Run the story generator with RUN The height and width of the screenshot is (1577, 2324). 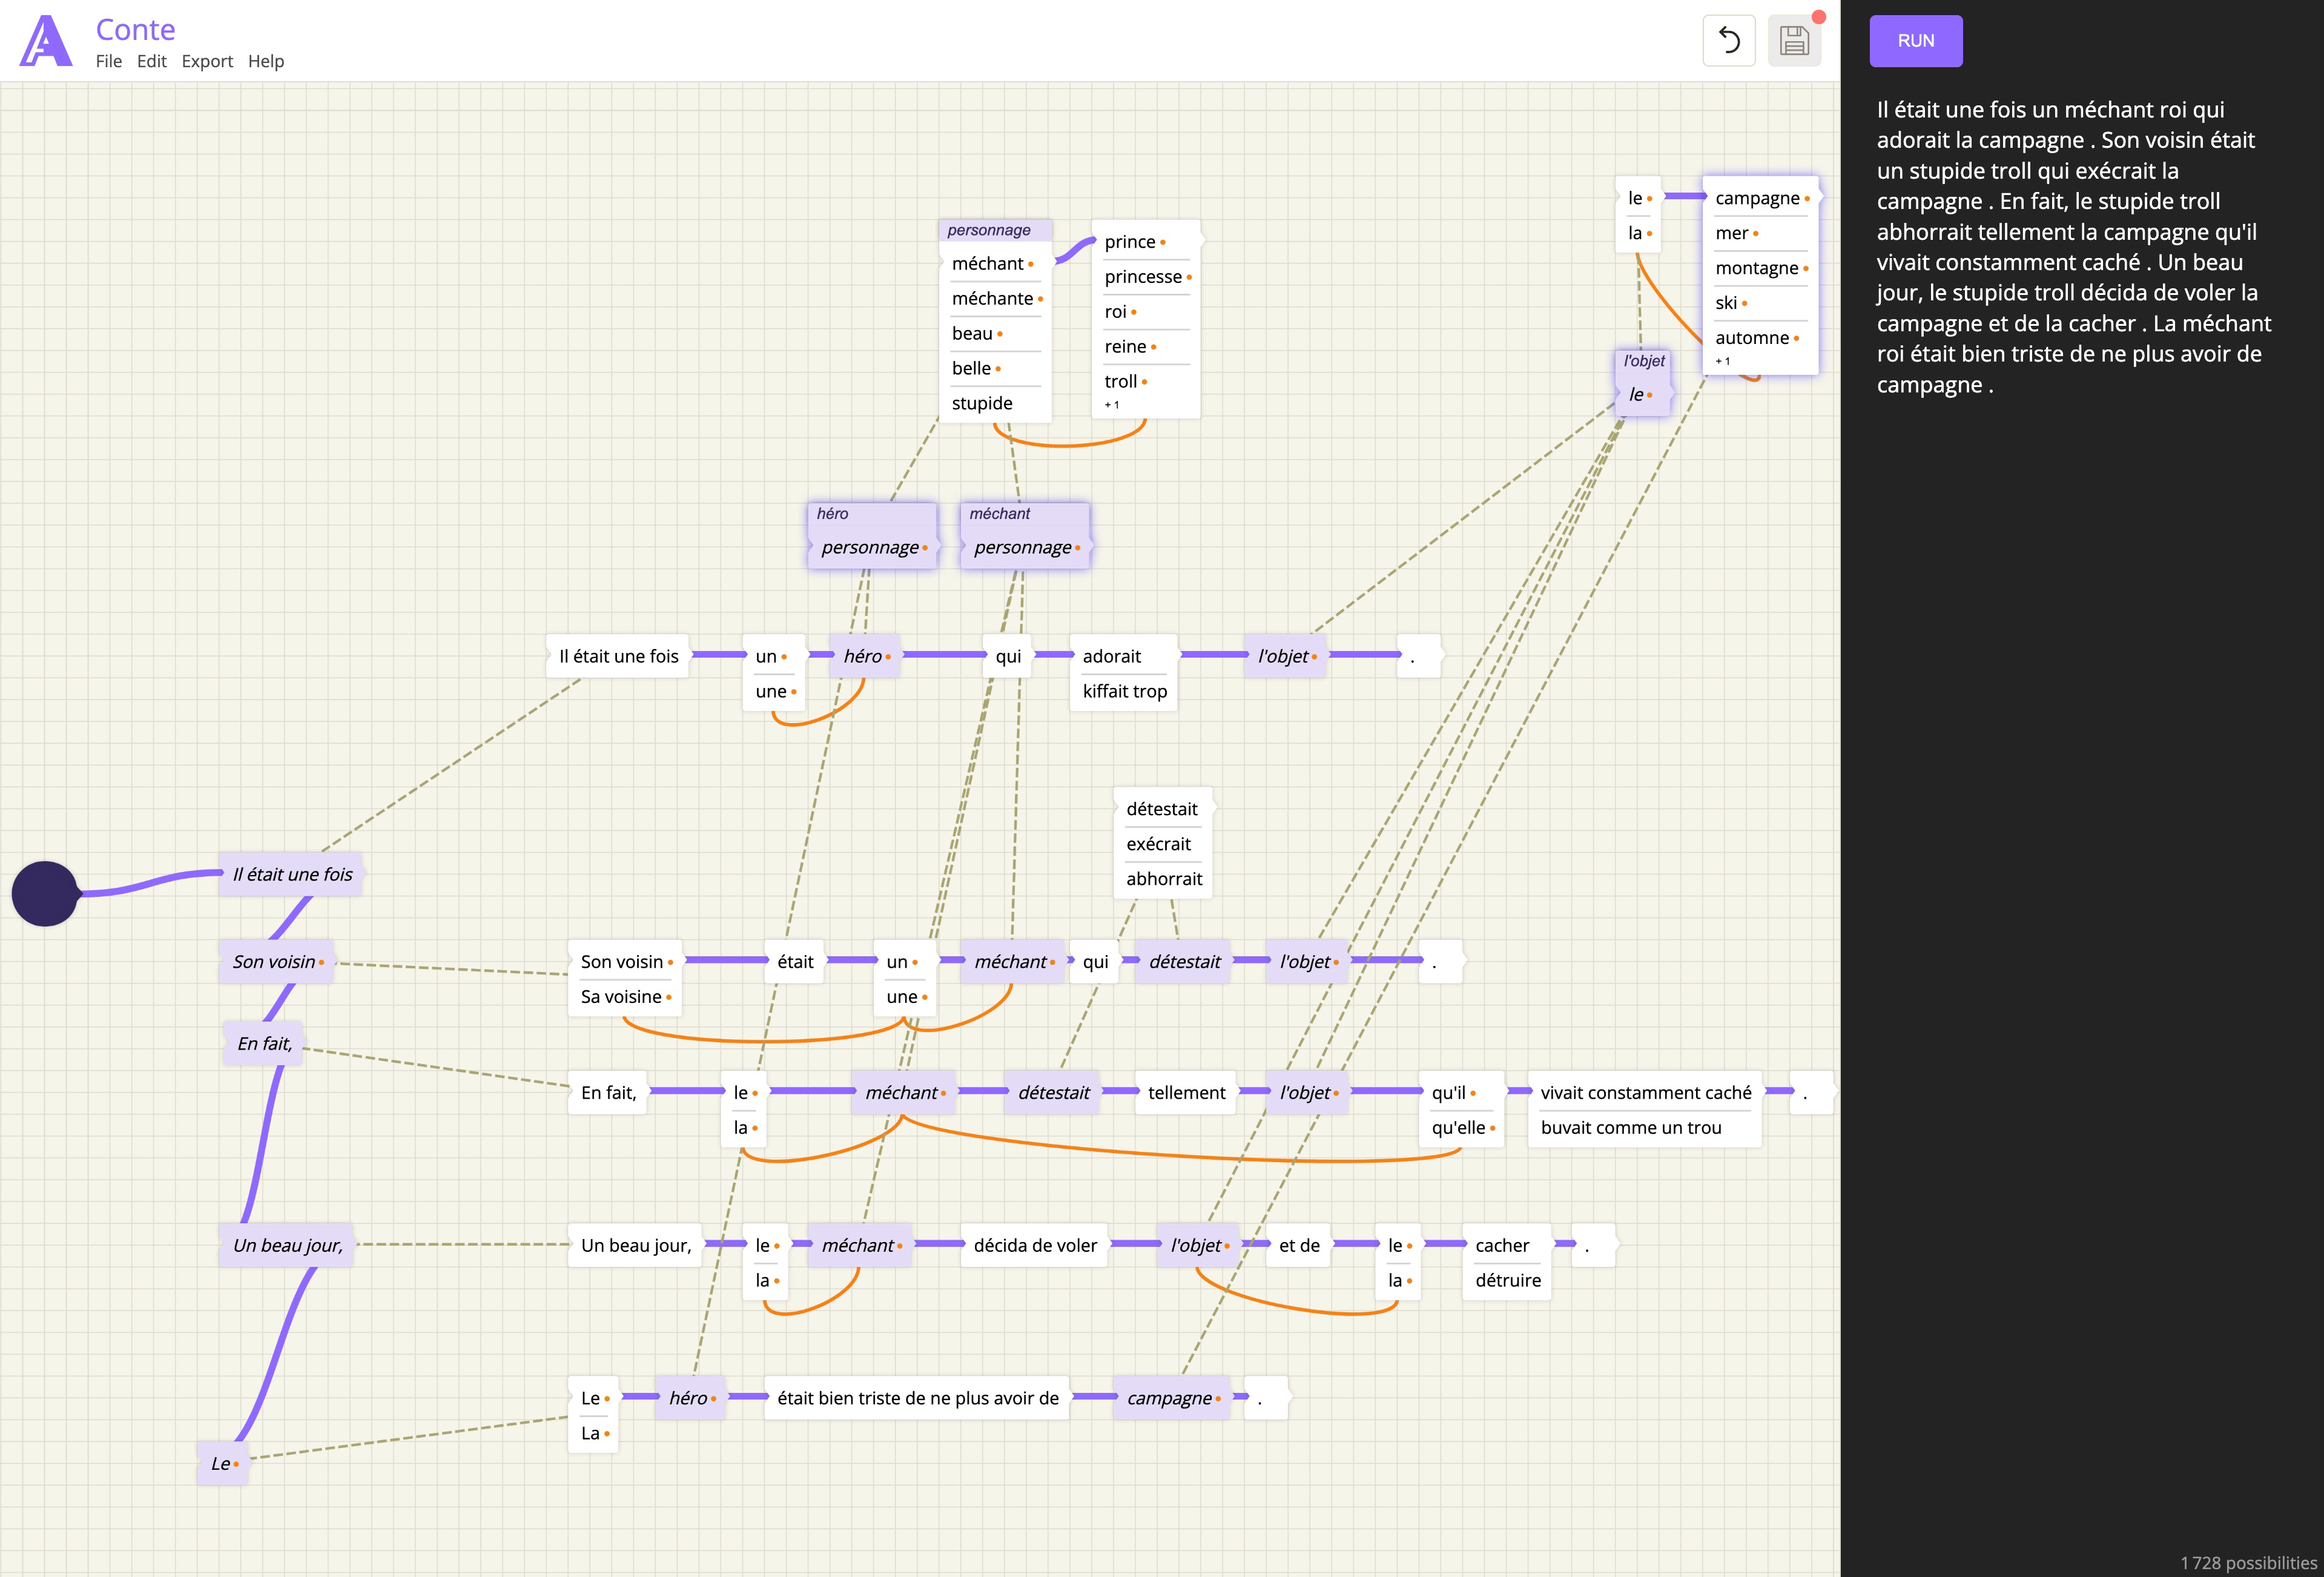[x=1916, y=41]
